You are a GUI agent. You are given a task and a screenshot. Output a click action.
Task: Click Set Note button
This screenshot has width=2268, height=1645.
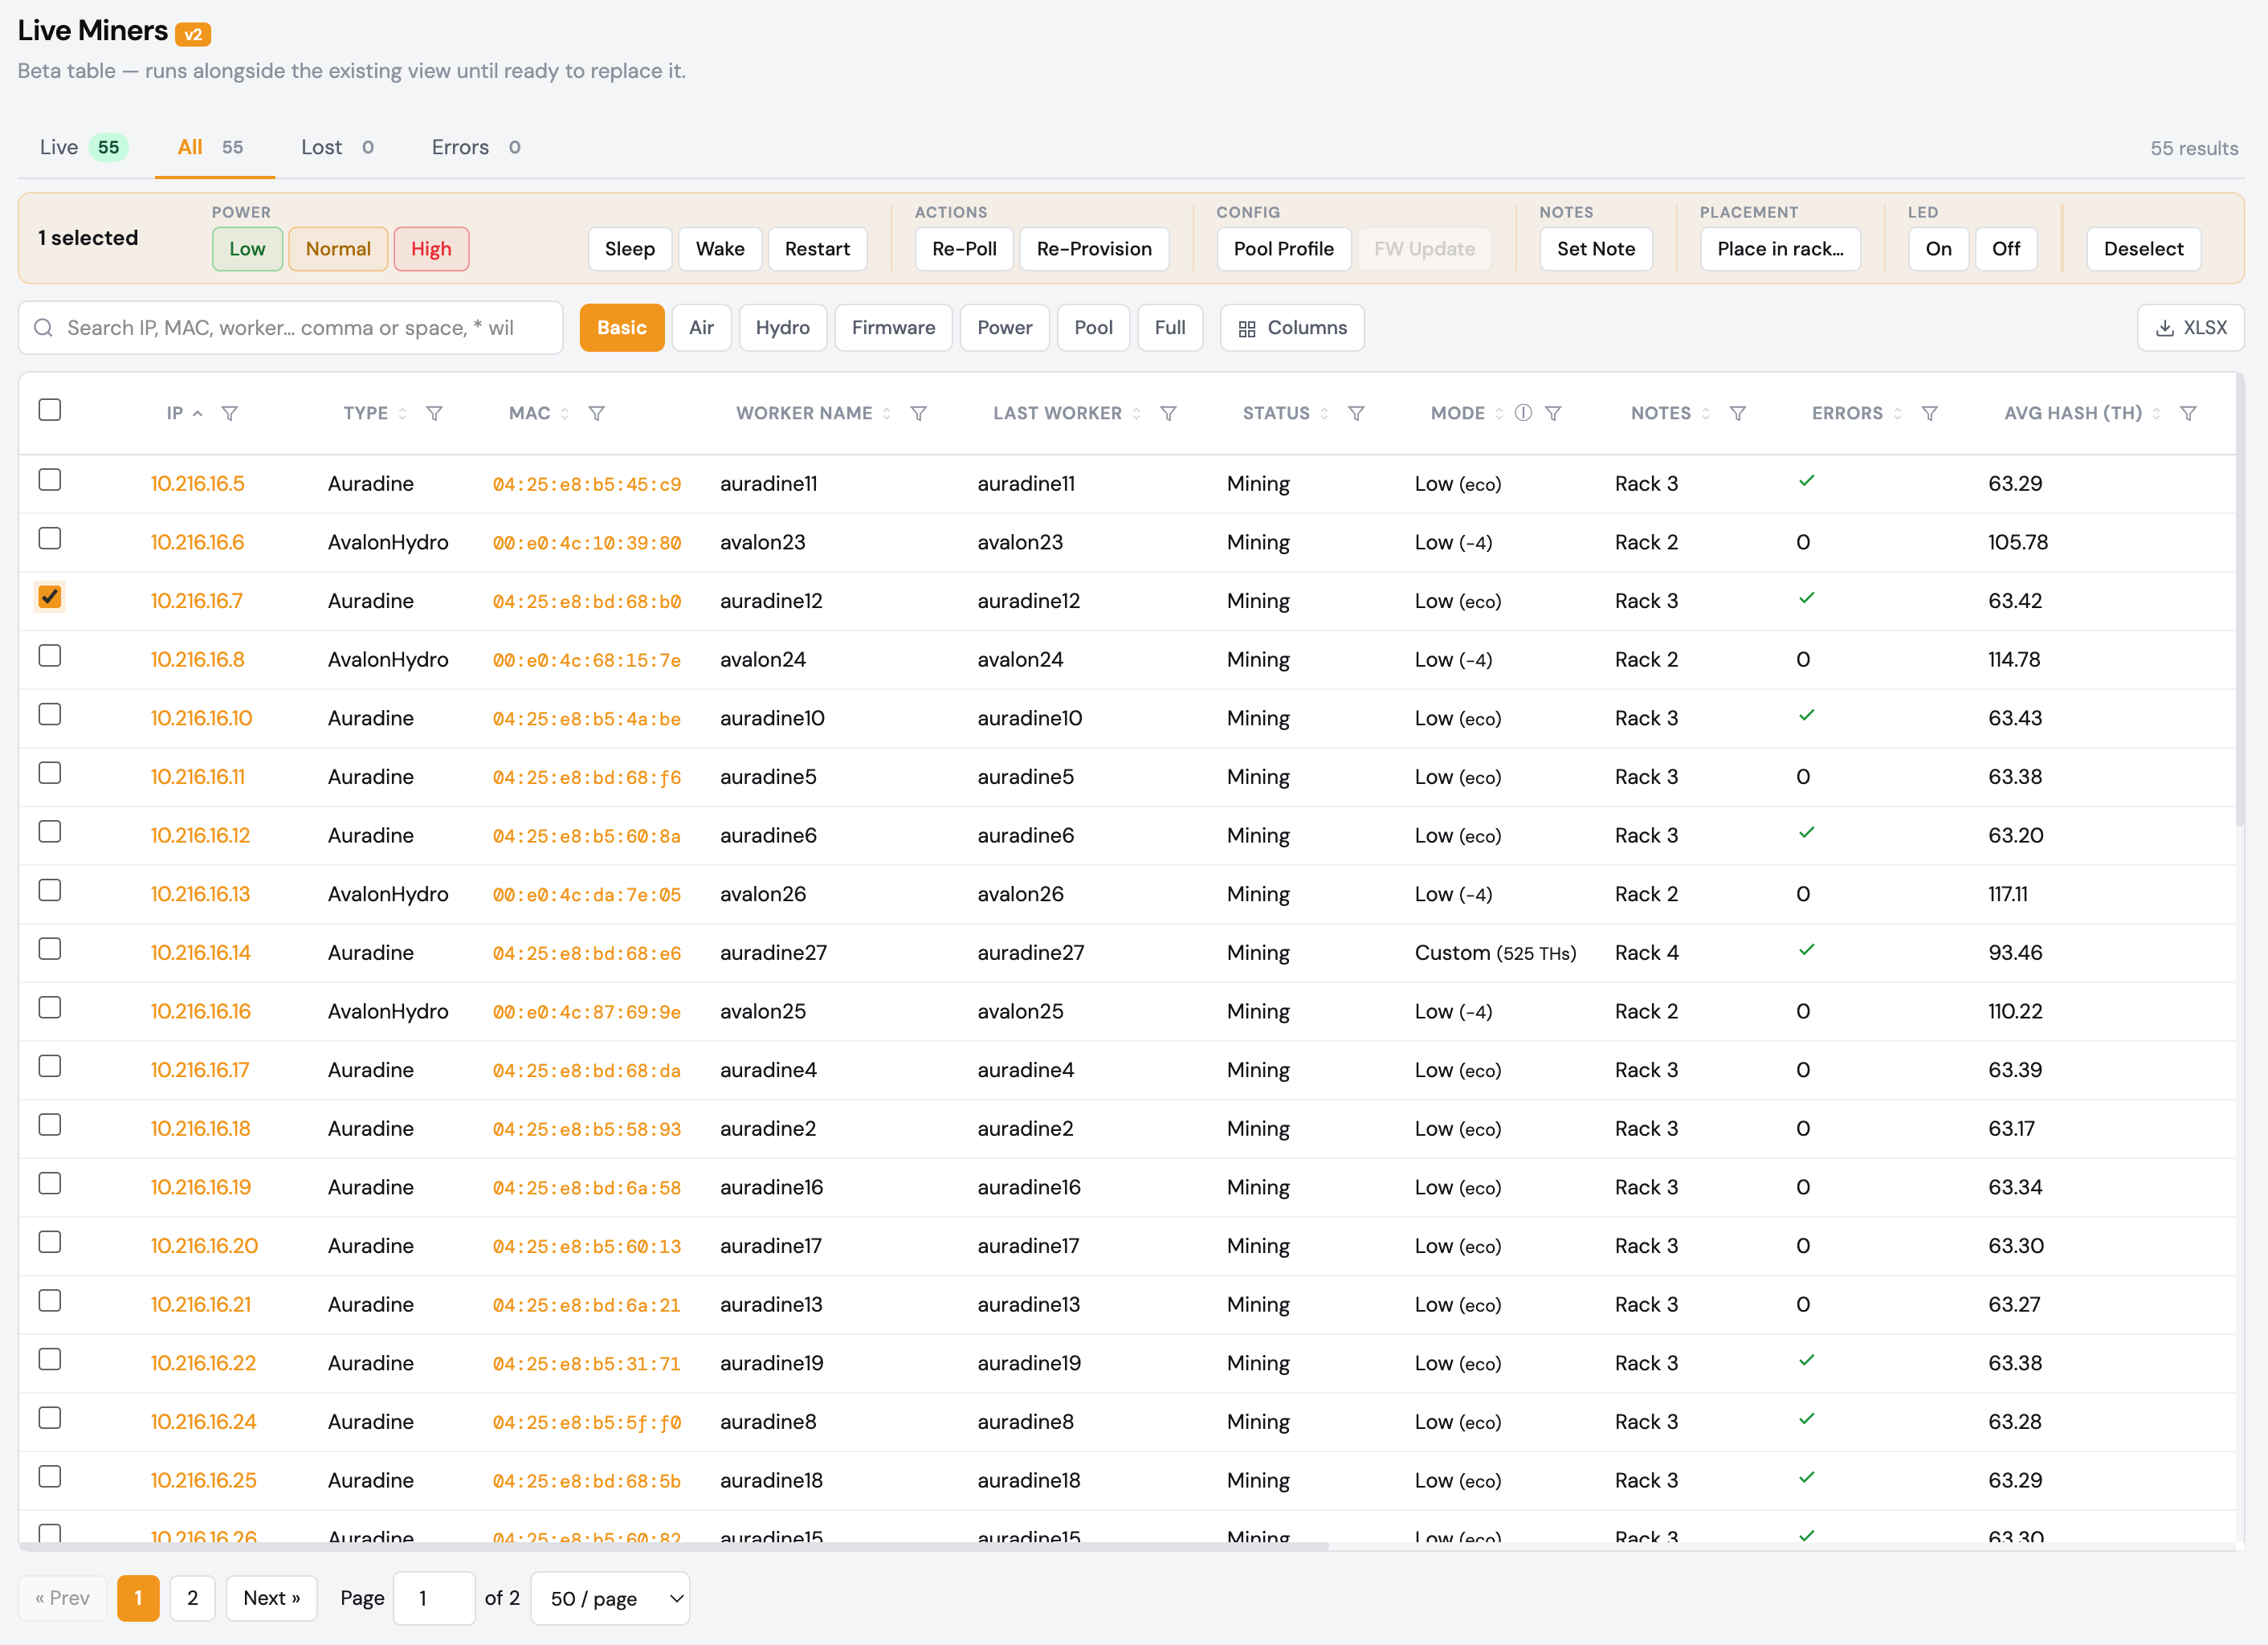1595,249
